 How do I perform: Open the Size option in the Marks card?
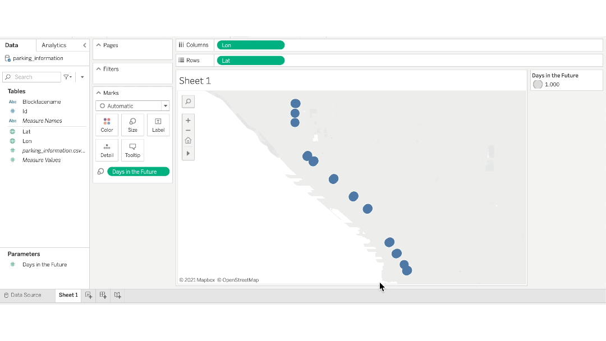pos(132,124)
